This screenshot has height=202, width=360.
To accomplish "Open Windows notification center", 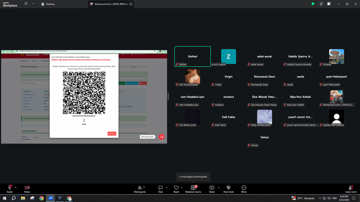I will (354, 198).
